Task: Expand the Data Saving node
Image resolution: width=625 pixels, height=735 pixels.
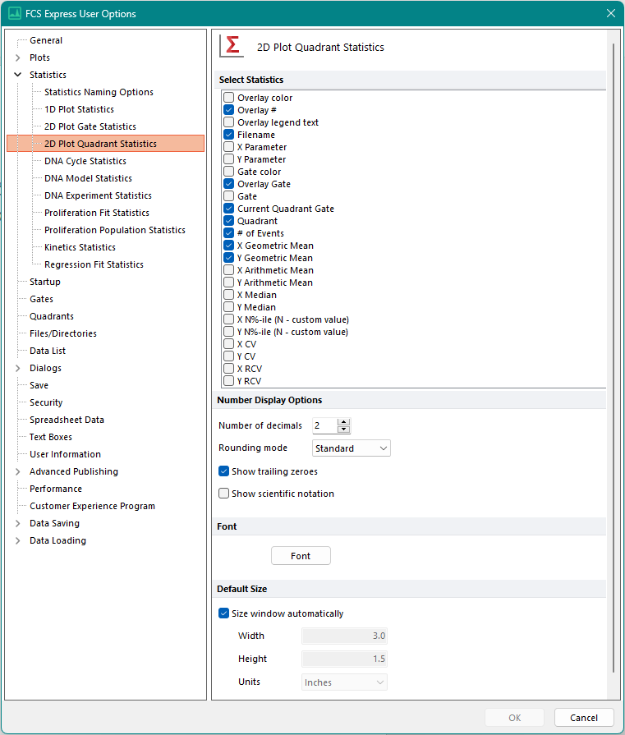Action: (18, 523)
